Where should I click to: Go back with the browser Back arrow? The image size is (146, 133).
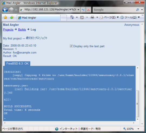coord(5,10)
